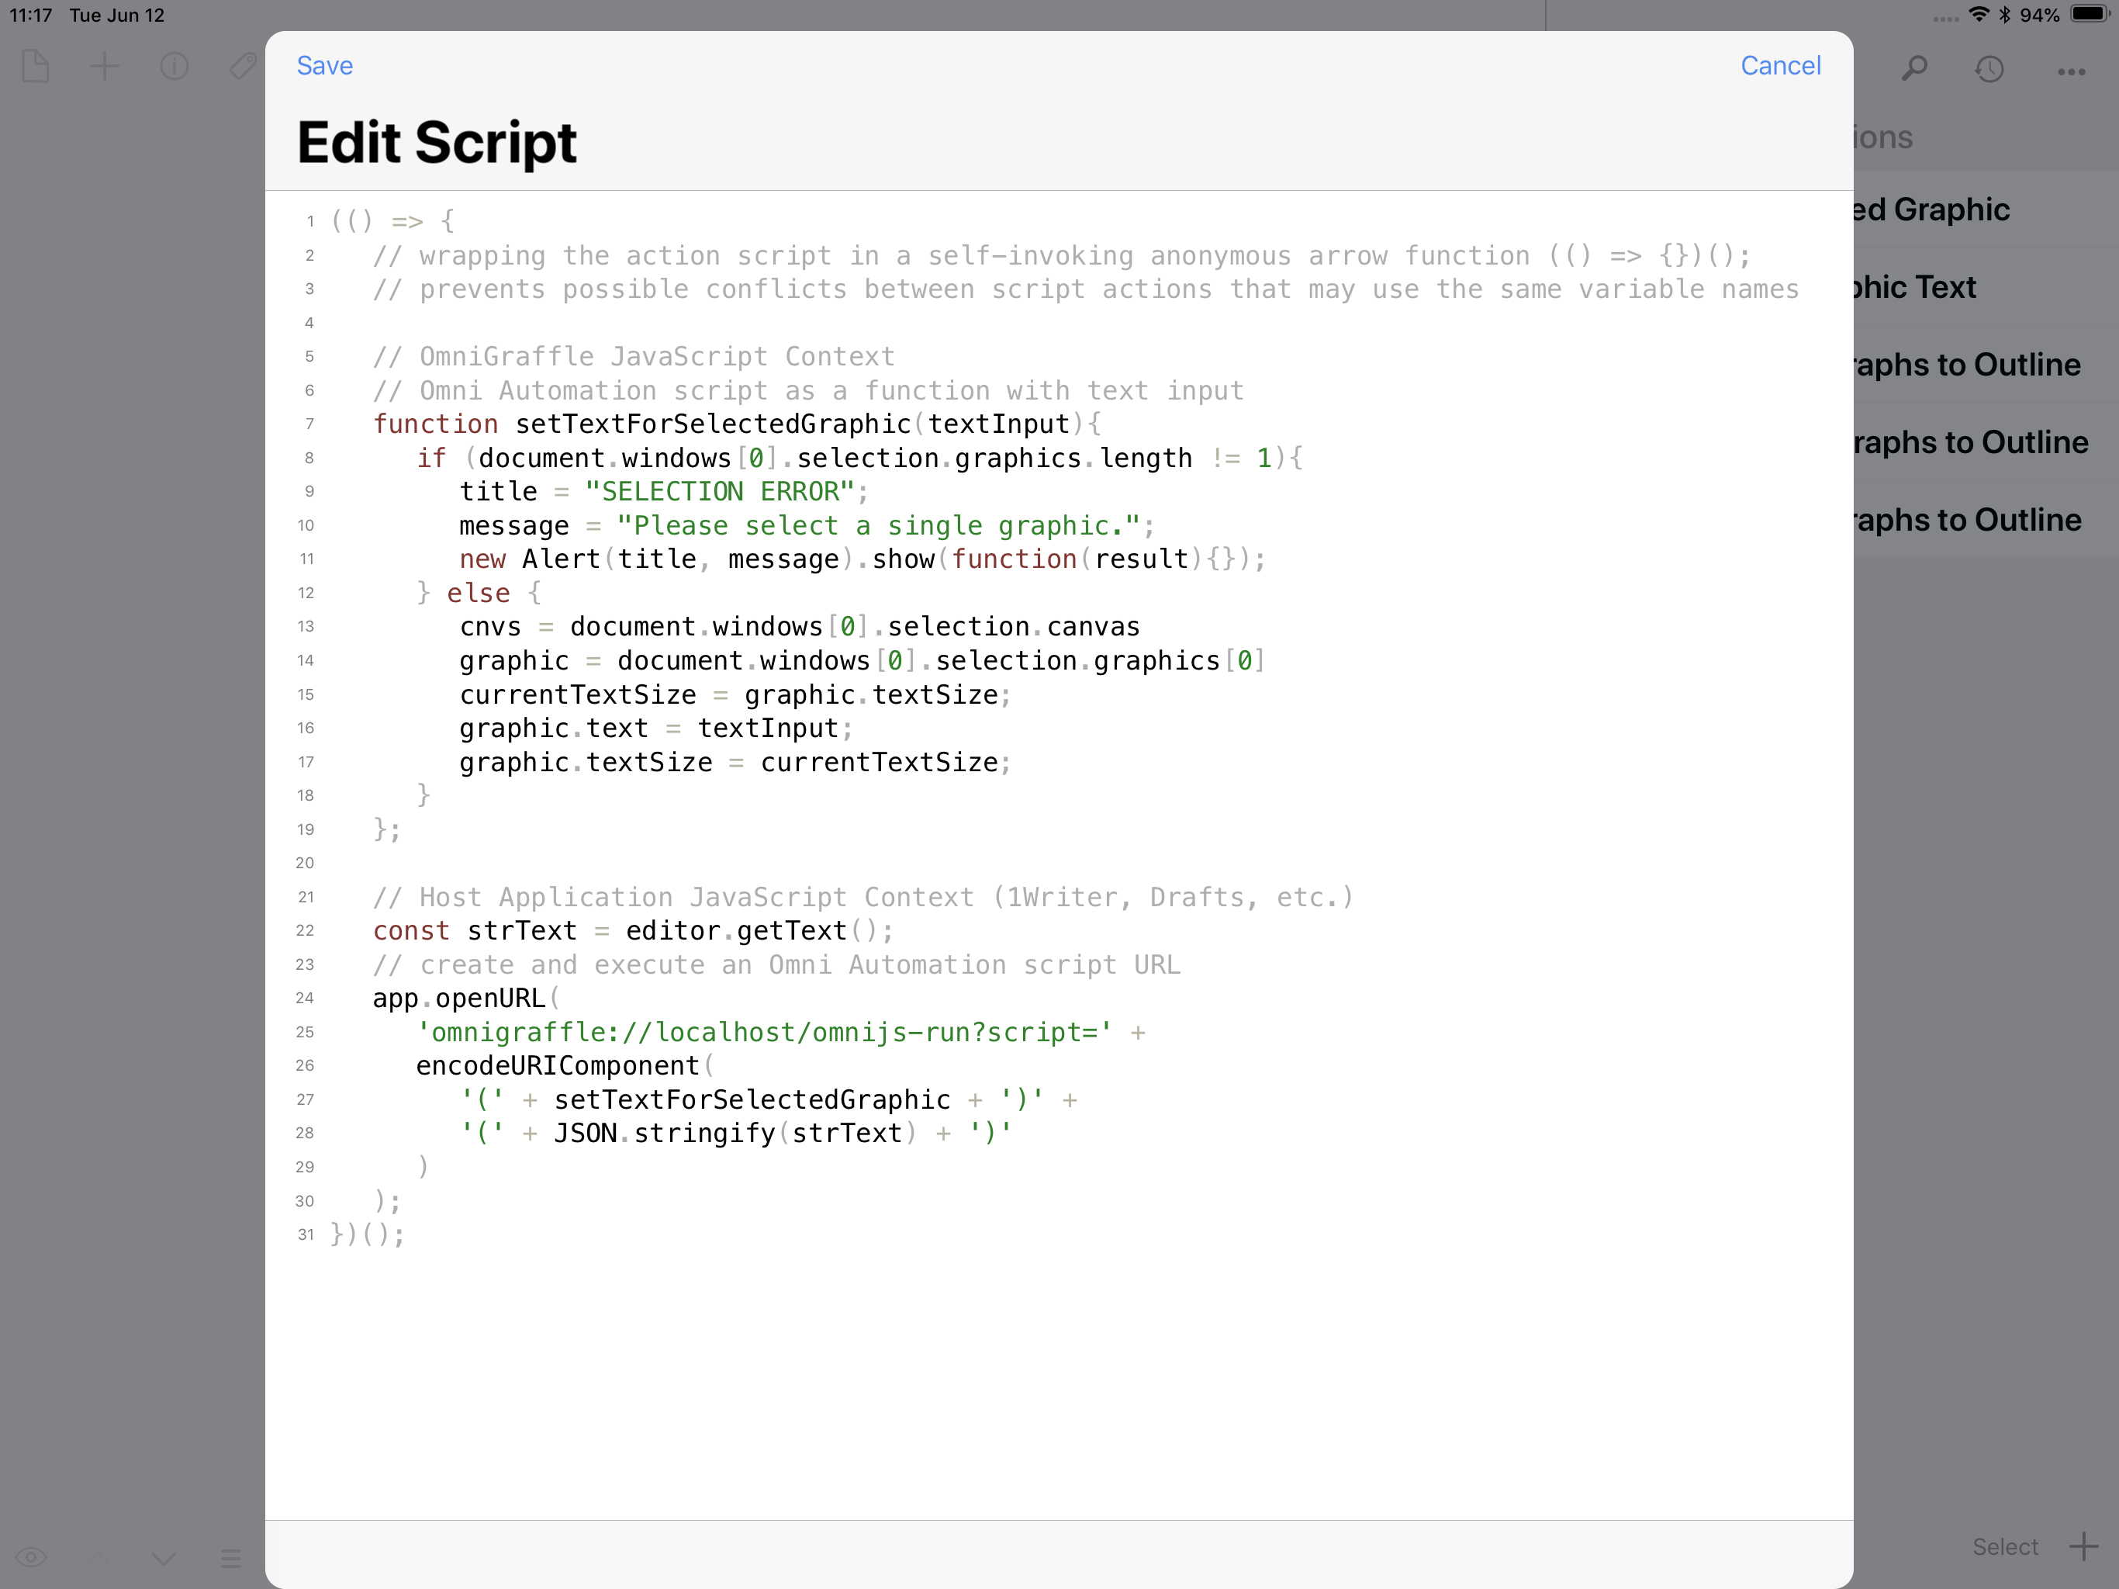
Task: Click the '} else {' line
Action: [479, 594]
